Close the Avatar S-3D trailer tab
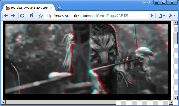The image size is (179, 106). click(x=51, y=8)
